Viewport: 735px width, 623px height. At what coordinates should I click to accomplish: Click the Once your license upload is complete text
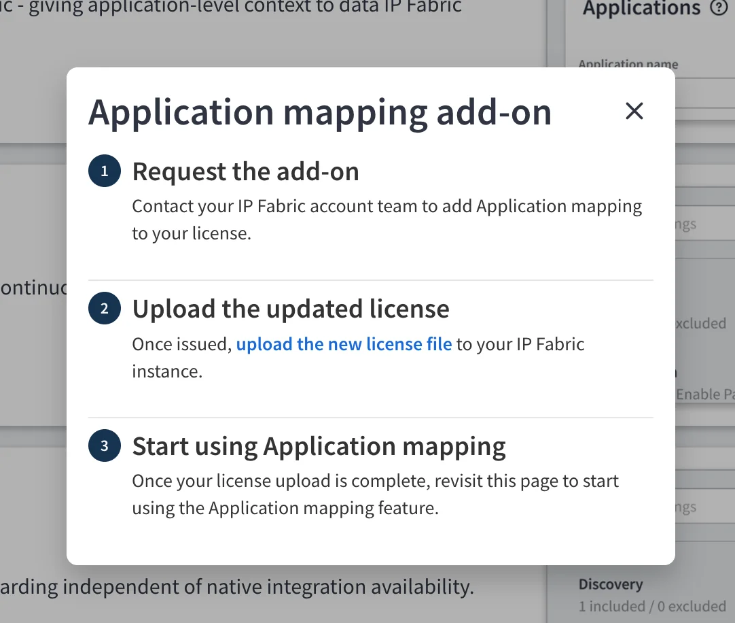click(x=375, y=494)
